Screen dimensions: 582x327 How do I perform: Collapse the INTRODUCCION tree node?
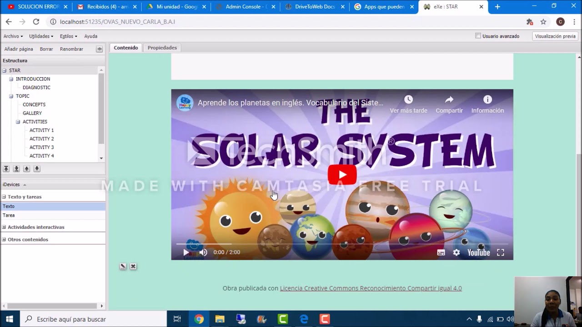click(x=11, y=79)
